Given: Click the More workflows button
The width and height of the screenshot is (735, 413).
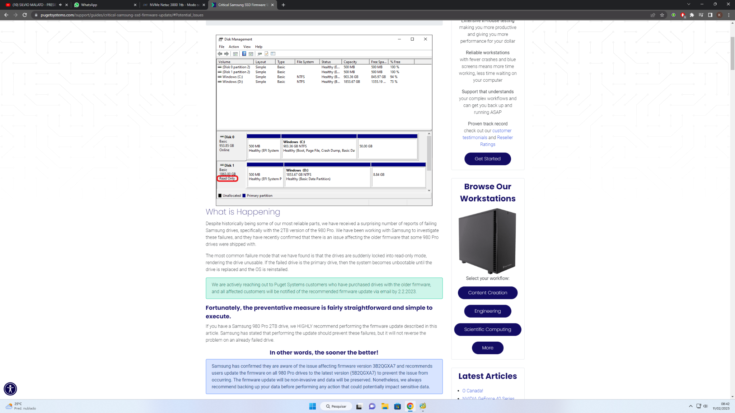Looking at the screenshot, I should [487, 348].
